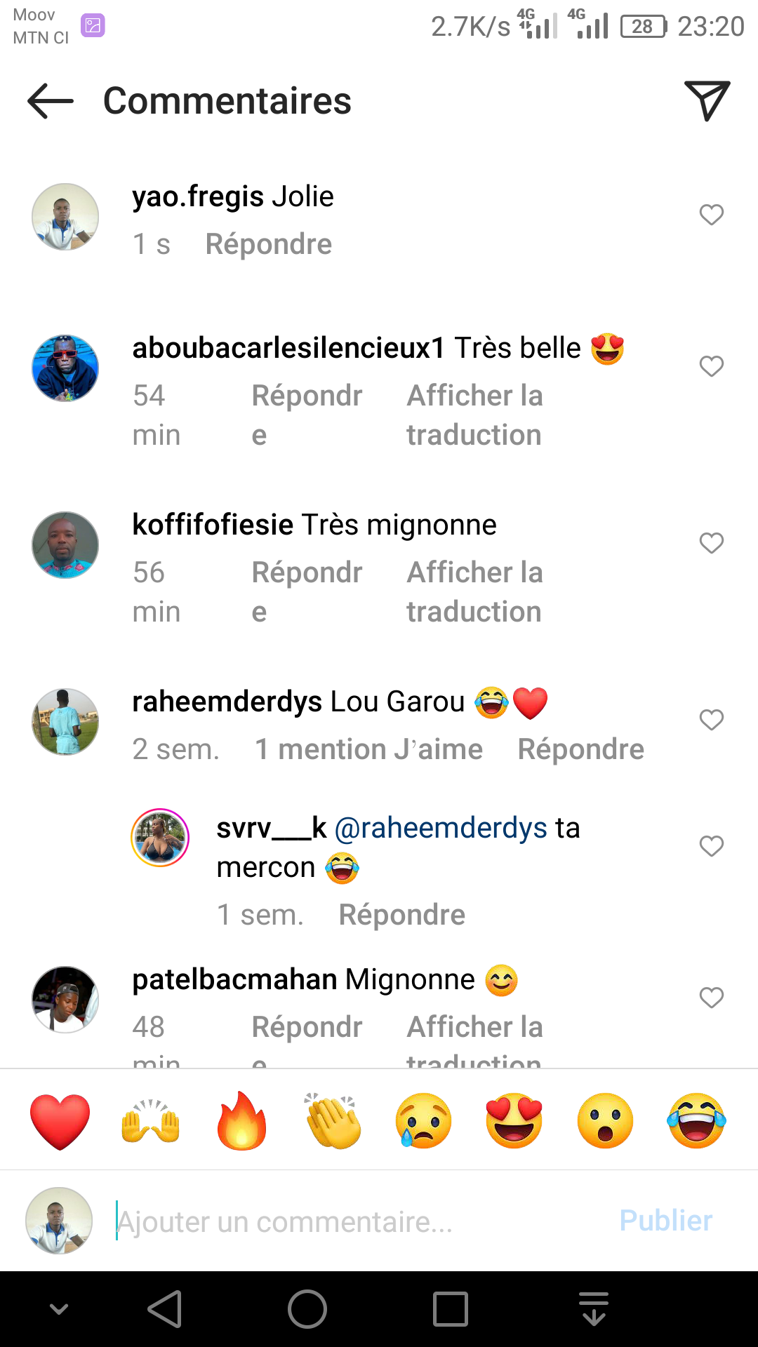
Task: Like raheemderdys's Lou Garou comment
Action: click(711, 720)
